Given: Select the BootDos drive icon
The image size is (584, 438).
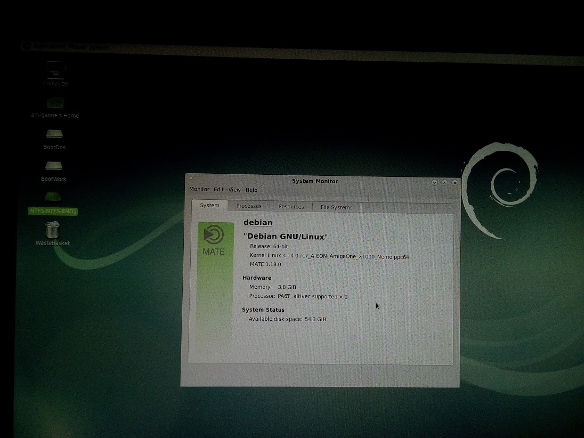Looking at the screenshot, I should pyautogui.click(x=54, y=135).
